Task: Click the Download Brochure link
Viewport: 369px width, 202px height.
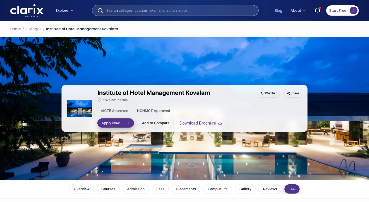Action: [201, 123]
